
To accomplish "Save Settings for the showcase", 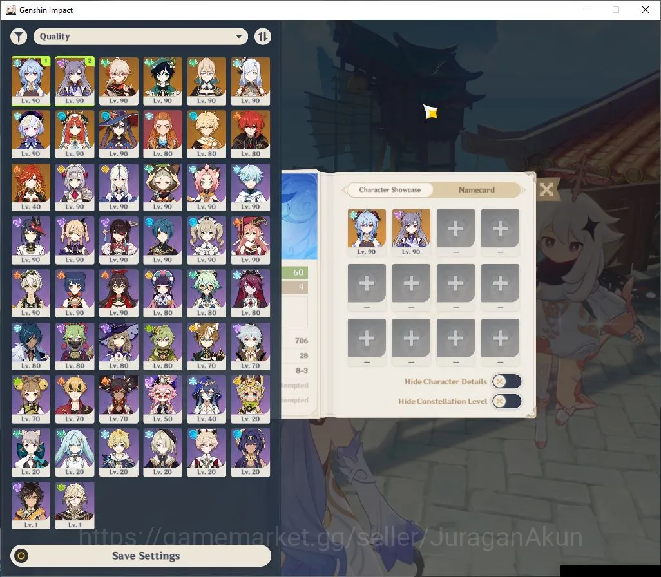I will (x=141, y=556).
